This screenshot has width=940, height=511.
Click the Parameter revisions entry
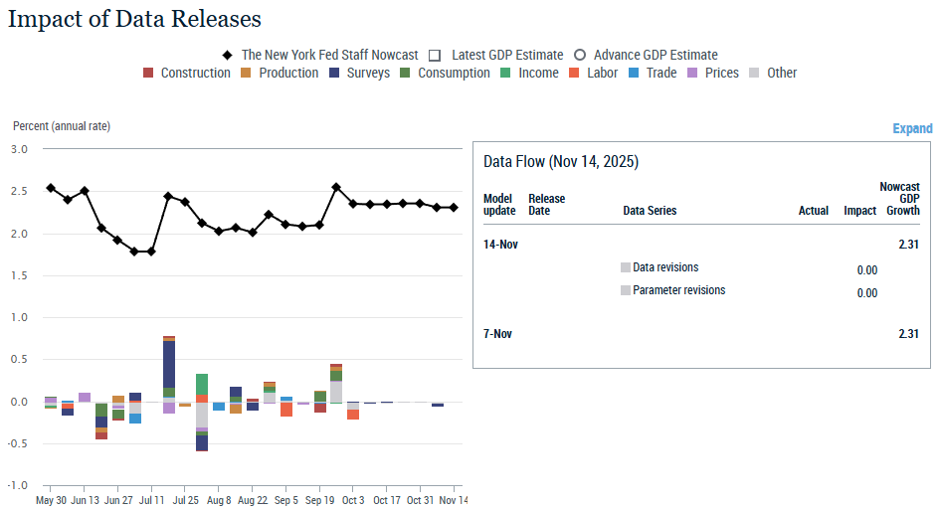coord(678,290)
